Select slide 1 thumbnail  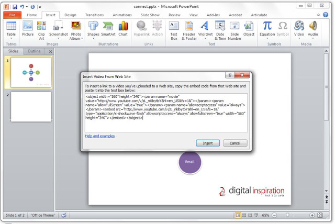tap(31, 72)
